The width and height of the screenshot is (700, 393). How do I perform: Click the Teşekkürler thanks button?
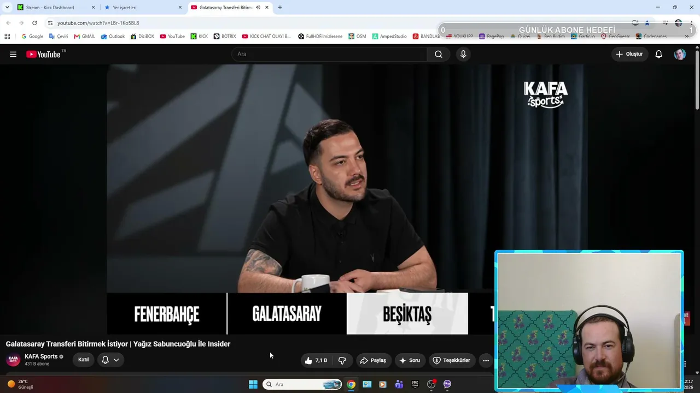tap(452, 360)
